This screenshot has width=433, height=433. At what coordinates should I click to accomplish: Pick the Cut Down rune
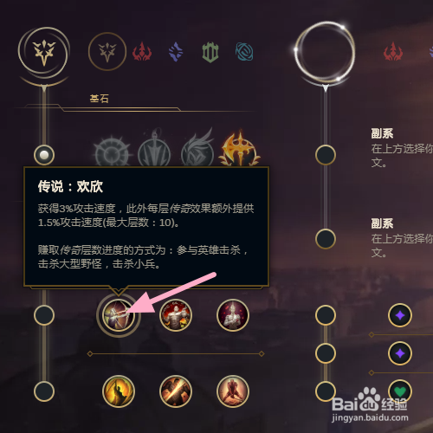tap(176, 391)
